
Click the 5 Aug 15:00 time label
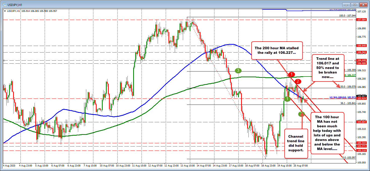coord(42,166)
